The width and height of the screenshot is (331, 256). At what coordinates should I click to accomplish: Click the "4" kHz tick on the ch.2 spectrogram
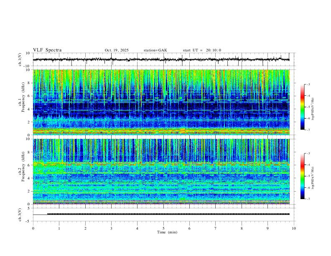coord(29,178)
